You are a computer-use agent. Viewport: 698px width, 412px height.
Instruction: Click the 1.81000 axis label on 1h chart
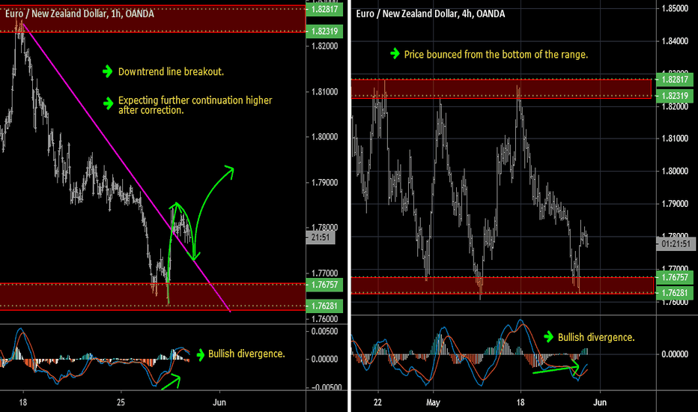point(324,91)
